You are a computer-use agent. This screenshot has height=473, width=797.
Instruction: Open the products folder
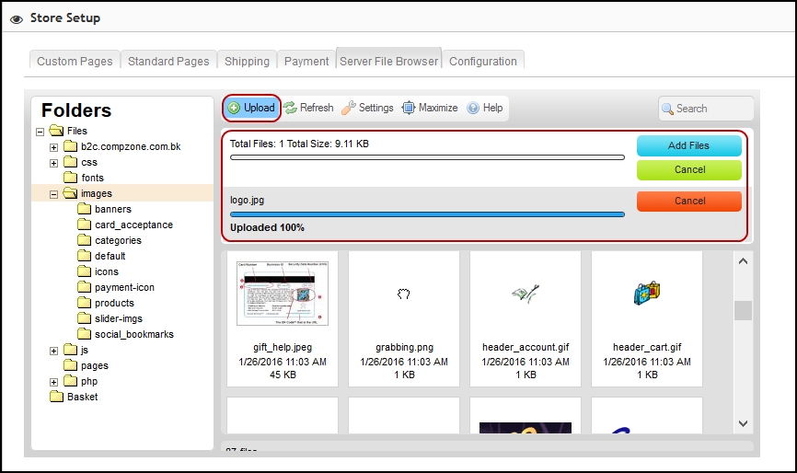114,304
